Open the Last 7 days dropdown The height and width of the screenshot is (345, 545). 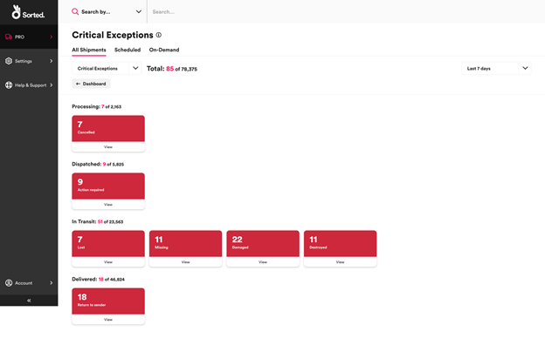[496, 68]
